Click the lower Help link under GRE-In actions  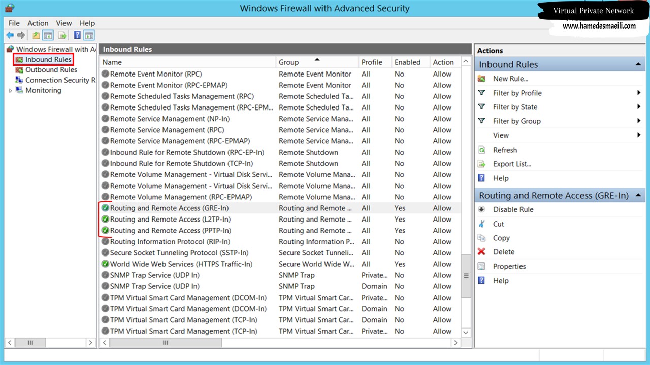tap(501, 280)
